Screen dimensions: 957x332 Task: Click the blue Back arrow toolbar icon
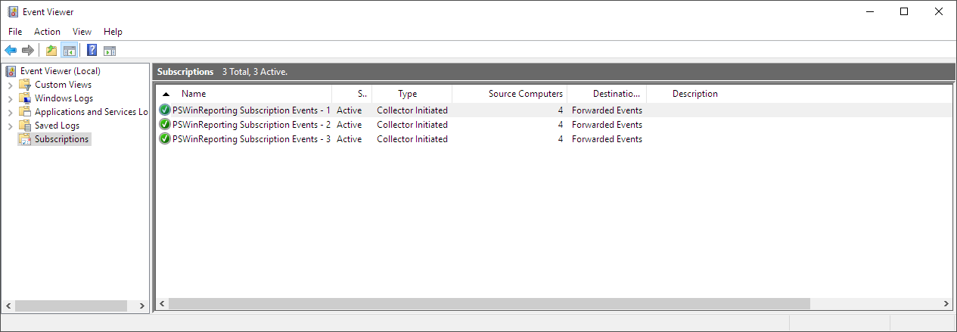(11, 51)
